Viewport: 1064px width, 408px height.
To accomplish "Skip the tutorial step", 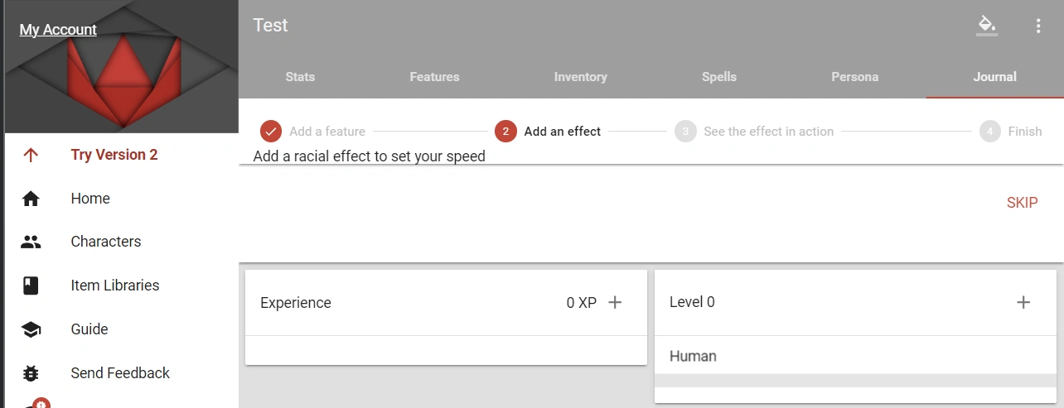I will (x=1022, y=203).
